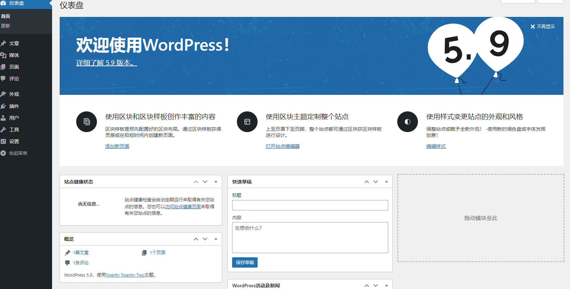This screenshot has width=570, height=289.
Task: Open the 更新 (Updates) submenu item
Action: pos(6,26)
